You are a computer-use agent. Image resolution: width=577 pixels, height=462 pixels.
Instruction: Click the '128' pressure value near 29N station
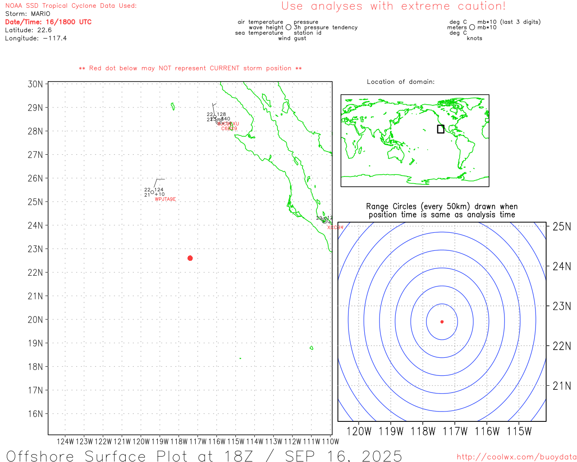(221, 115)
